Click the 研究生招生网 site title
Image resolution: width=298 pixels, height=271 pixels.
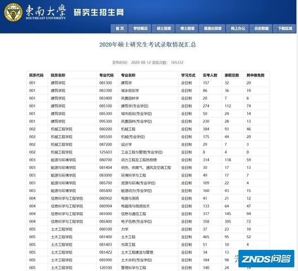(x=99, y=12)
